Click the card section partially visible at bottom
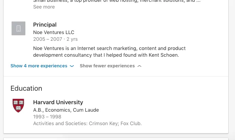The image size is (235, 140). (x=116, y=139)
